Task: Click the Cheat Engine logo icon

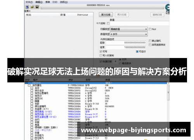Action: tap(168, 8)
